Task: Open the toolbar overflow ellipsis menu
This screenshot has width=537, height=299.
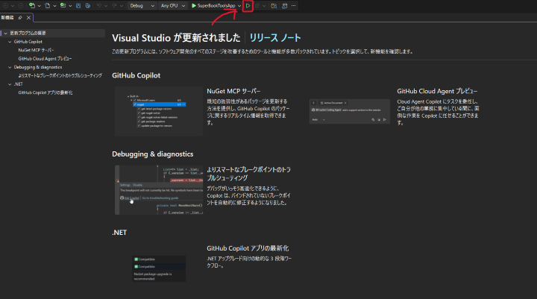Action: point(294,5)
